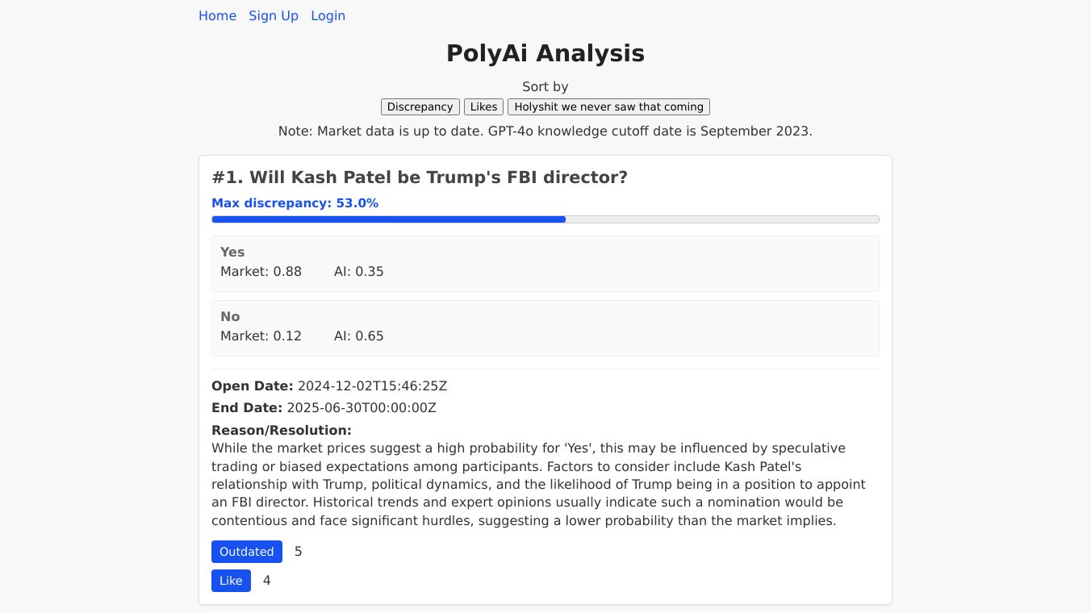Click the Open Date timestamp

372,386
